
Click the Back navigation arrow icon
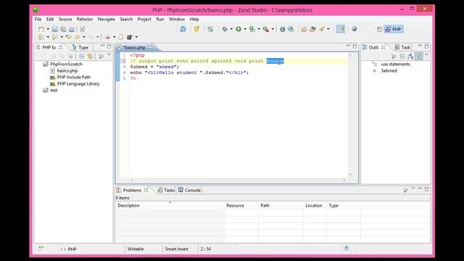click(x=77, y=37)
